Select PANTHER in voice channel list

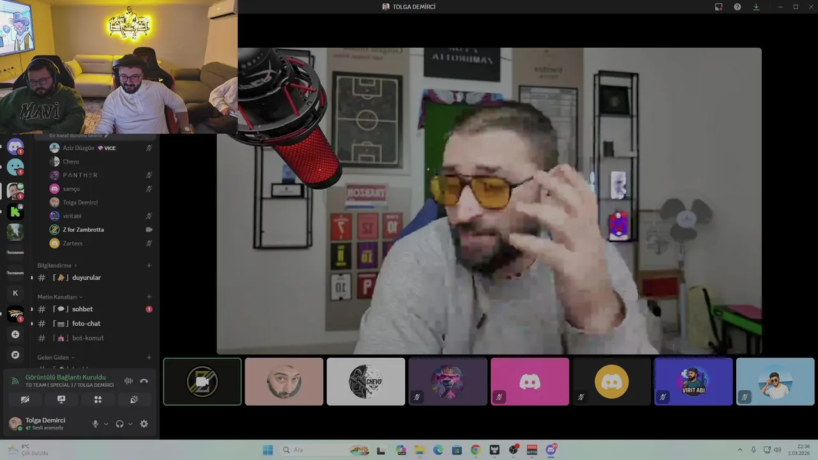click(101, 175)
